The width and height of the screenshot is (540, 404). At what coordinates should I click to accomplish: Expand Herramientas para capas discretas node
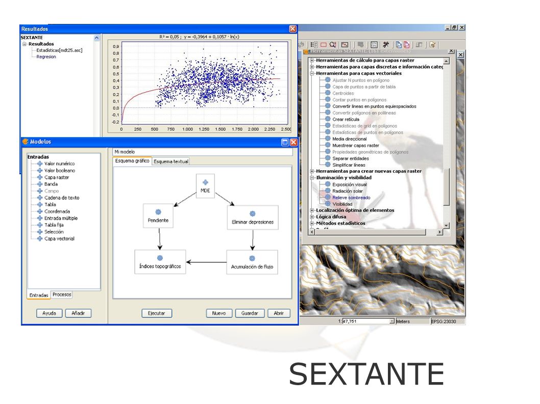pos(312,67)
